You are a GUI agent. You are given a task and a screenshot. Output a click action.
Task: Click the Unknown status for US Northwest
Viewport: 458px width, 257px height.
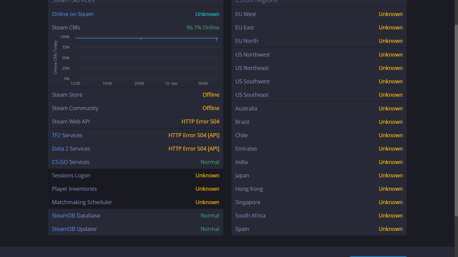(x=391, y=55)
